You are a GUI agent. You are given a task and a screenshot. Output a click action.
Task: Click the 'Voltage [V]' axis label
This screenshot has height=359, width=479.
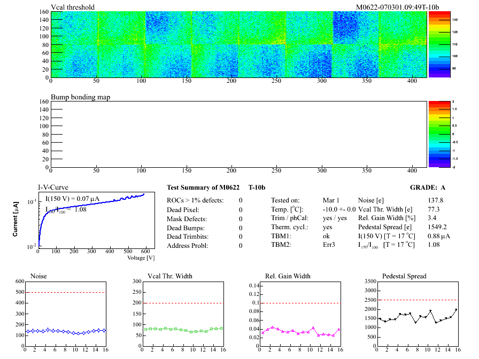[x=141, y=257]
